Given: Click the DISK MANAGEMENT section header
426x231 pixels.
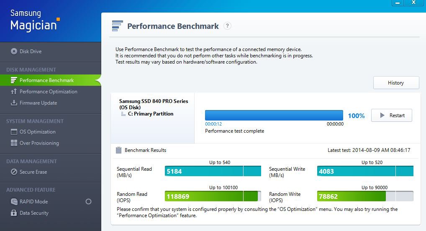Looking at the screenshot, I should point(31,69).
